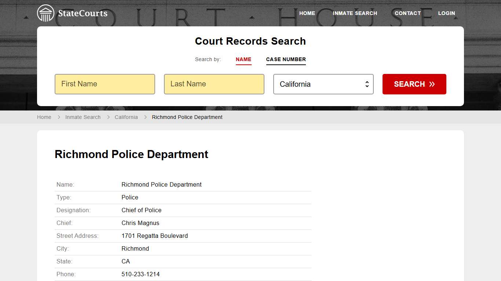
Task: Click the First Name input field
Action: coord(105,84)
